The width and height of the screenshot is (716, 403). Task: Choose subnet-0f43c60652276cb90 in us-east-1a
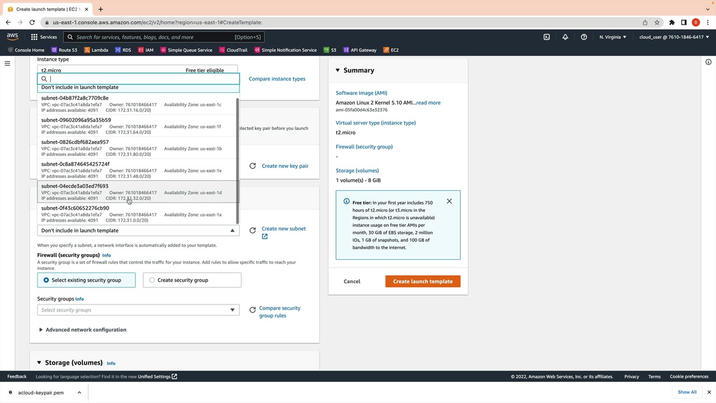point(138,214)
